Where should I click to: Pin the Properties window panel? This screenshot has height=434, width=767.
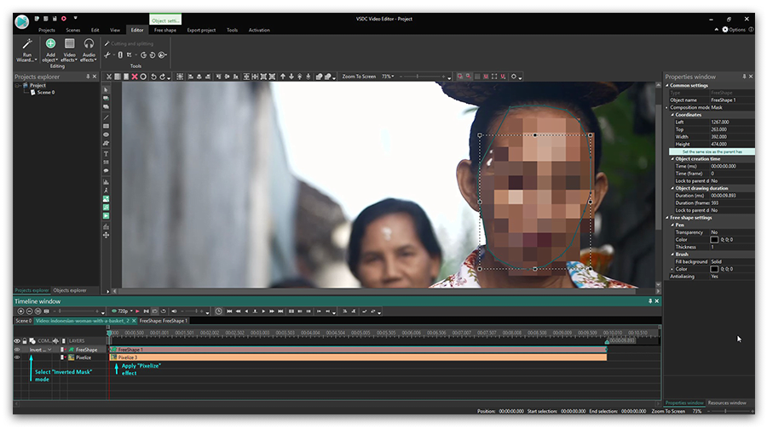point(744,77)
